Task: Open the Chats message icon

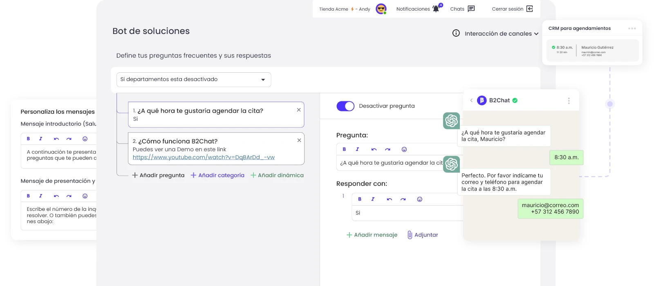Action: [471, 9]
